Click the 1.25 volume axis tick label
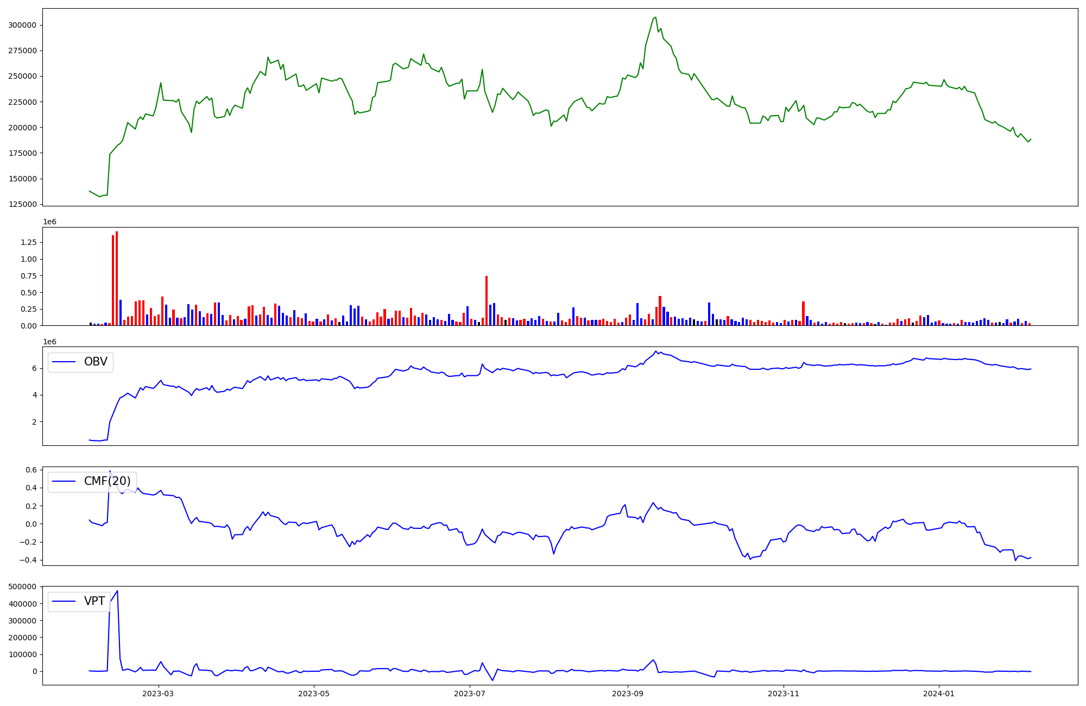 (29, 243)
